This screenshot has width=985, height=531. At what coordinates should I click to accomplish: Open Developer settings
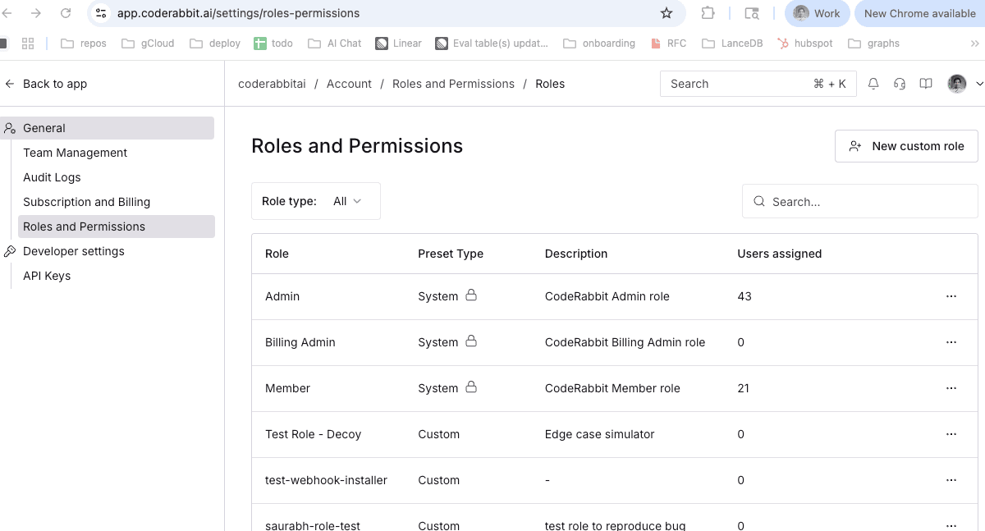[x=74, y=251]
